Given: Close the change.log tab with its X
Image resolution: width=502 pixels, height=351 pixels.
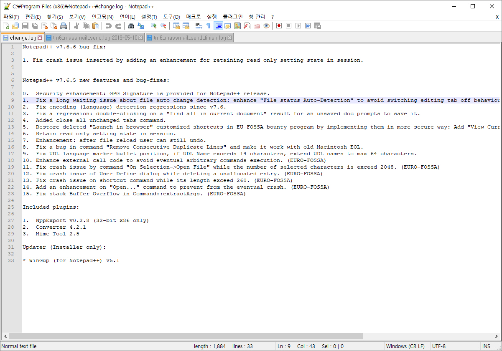Looking at the screenshot, I should click(40, 38).
